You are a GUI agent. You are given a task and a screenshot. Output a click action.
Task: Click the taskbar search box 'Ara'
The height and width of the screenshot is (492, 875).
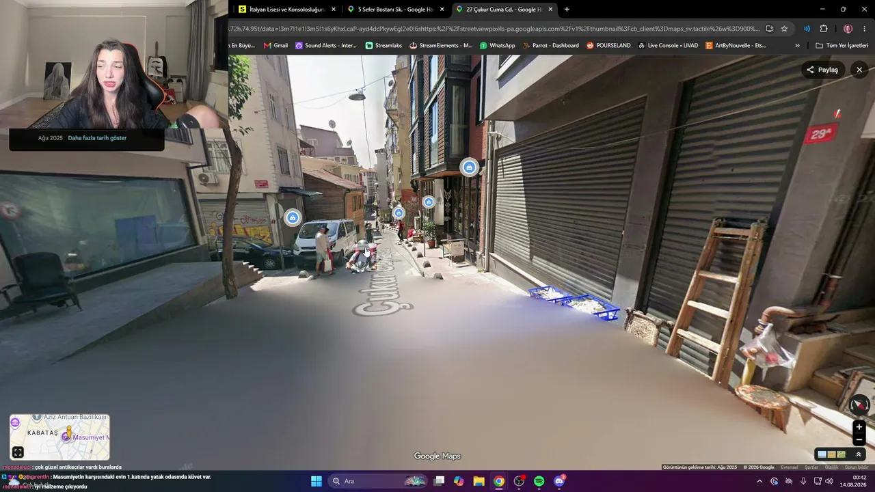click(x=378, y=481)
